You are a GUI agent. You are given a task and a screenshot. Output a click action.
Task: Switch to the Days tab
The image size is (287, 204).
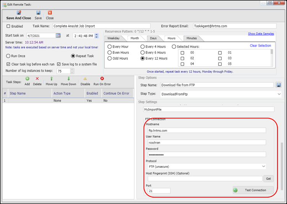153,38
